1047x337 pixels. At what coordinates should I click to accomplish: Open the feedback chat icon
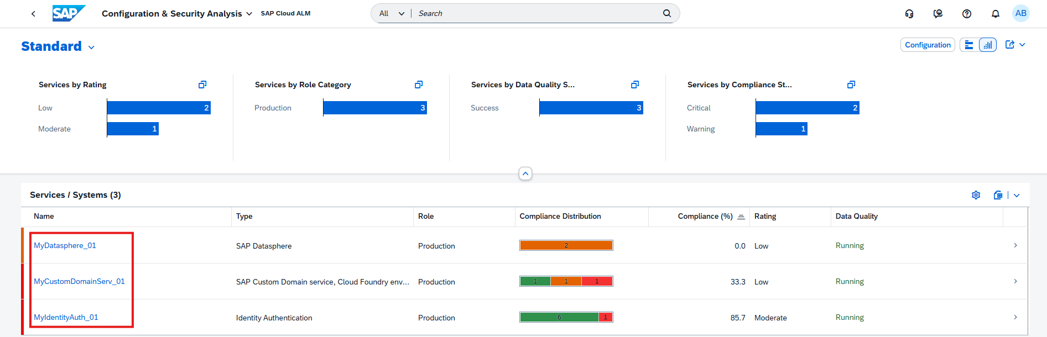click(x=938, y=14)
